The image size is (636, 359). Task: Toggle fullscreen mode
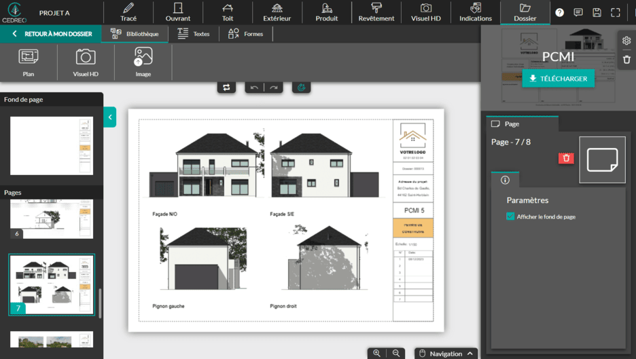click(x=615, y=12)
